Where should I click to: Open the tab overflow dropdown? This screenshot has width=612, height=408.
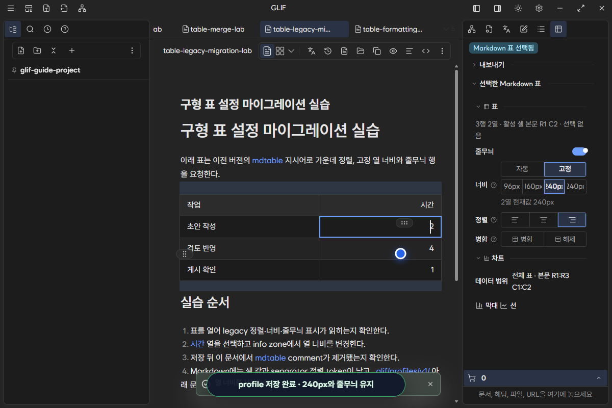click(448, 29)
